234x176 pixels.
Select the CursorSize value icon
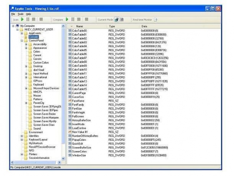click(70, 97)
